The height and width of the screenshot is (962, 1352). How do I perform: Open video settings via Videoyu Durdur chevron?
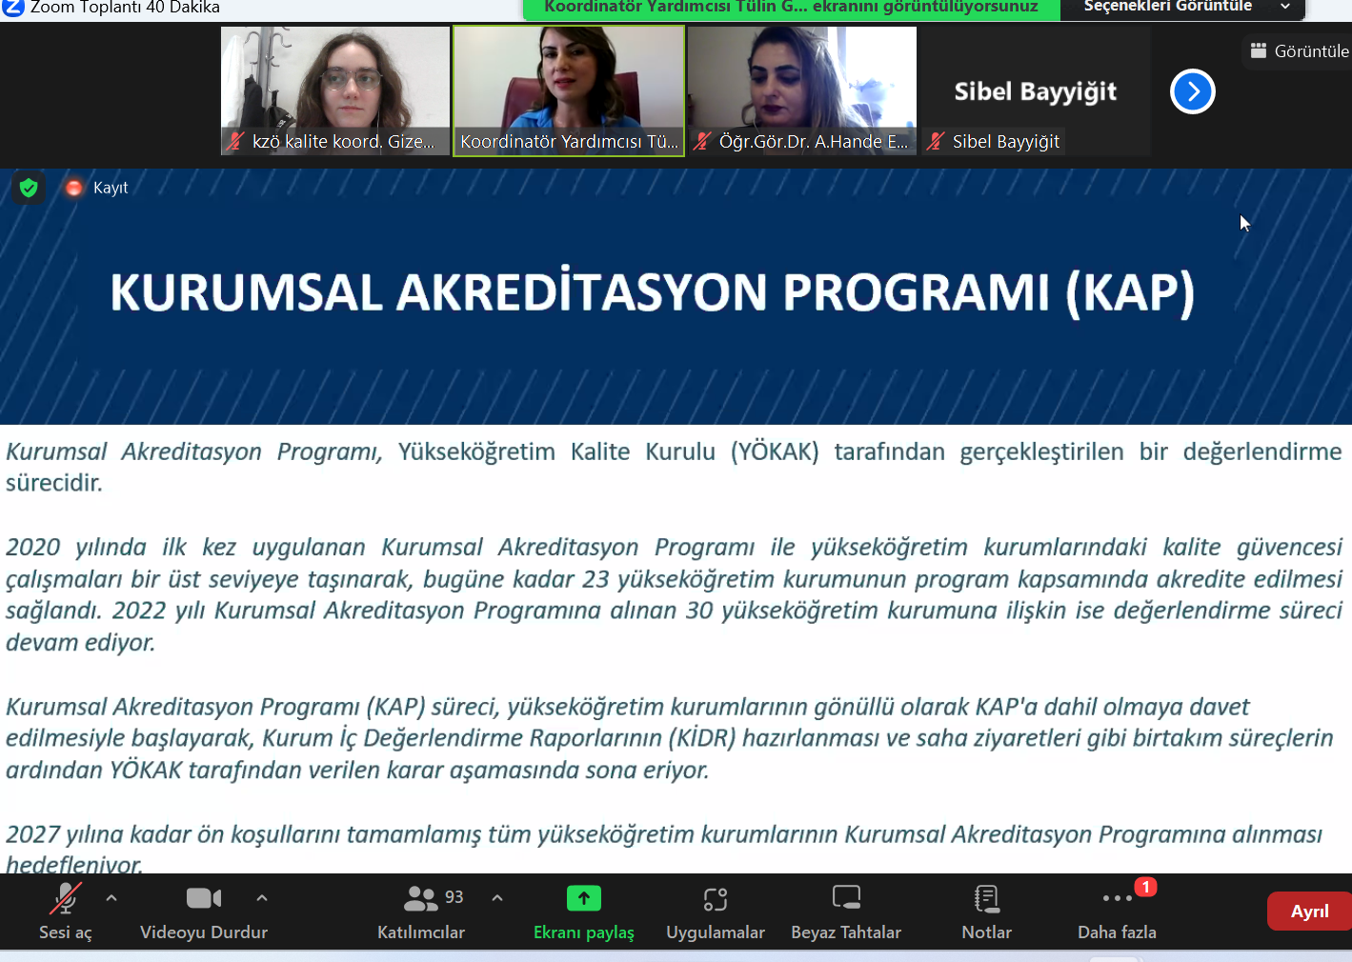(261, 897)
